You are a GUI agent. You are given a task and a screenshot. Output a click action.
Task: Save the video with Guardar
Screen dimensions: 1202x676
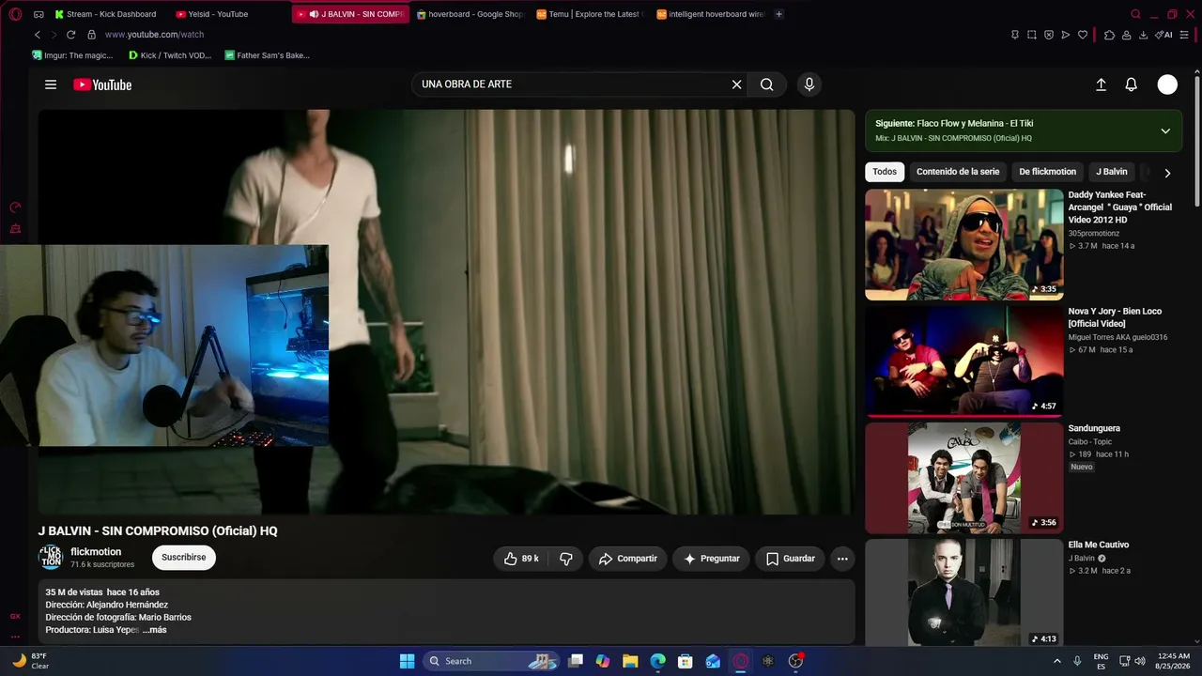point(790,559)
